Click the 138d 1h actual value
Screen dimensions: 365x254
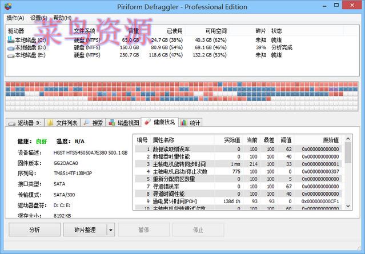pos(231,201)
